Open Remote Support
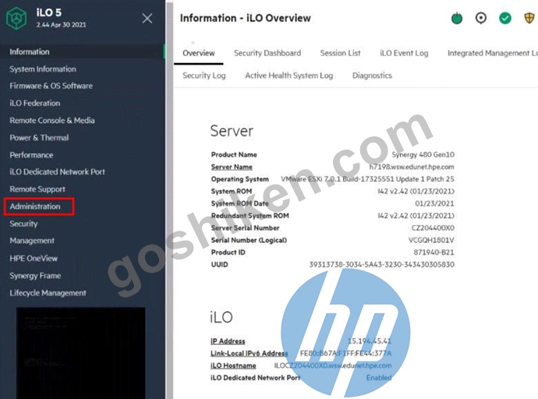The width and height of the screenshot is (538, 399). pyautogui.click(x=37, y=189)
